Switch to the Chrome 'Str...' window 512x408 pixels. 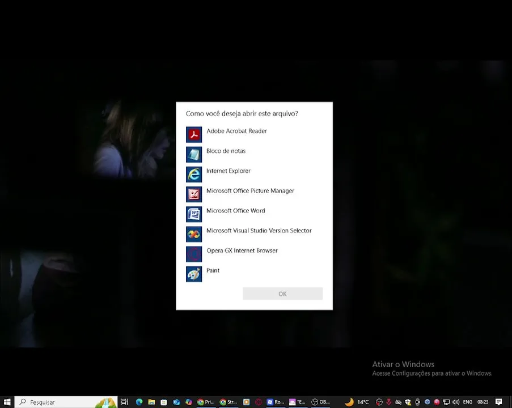[x=229, y=402]
